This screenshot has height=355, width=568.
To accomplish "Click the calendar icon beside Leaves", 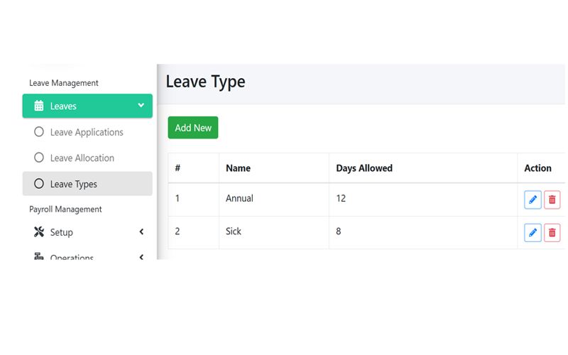I will click(39, 106).
